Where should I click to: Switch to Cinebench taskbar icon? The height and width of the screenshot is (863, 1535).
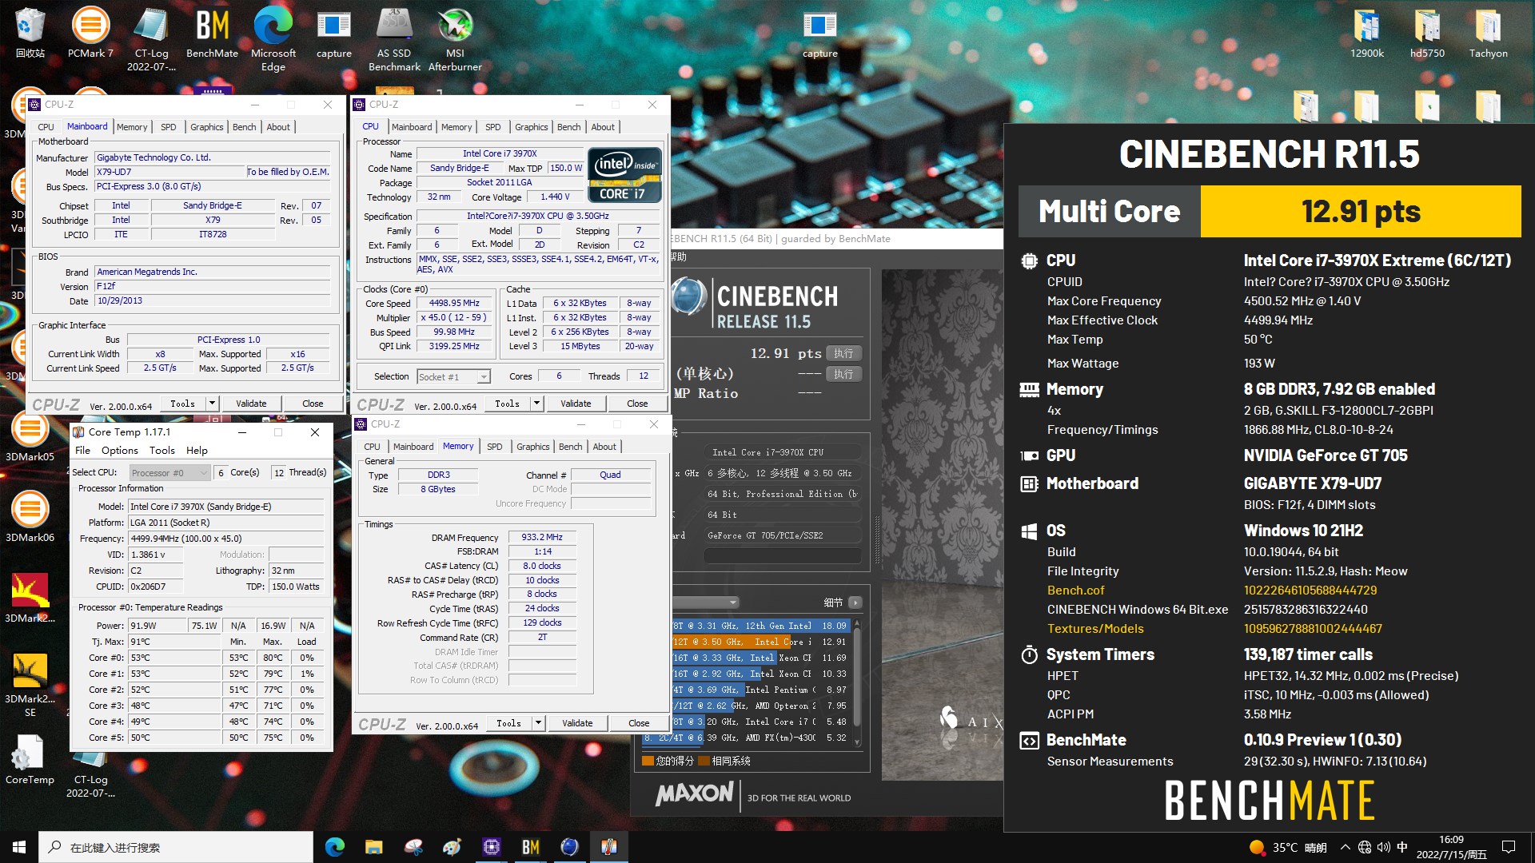(570, 847)
